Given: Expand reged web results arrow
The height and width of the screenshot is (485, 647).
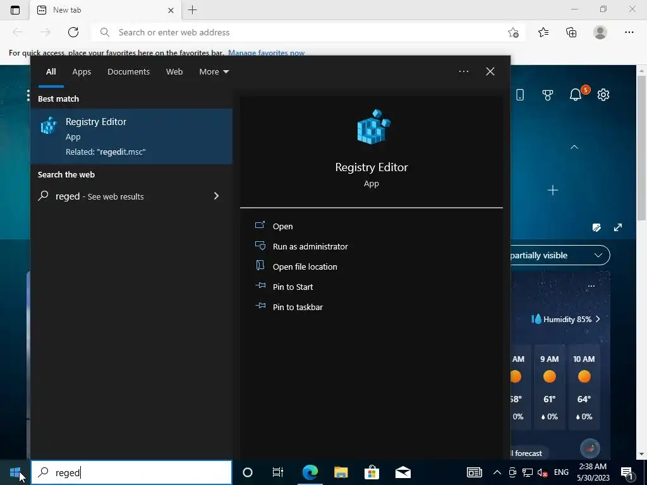Looking at the screenshot, I should coord(216,196).
